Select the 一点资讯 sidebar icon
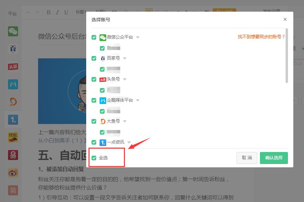The width and height of the screenshot is (304, 202). [x=13, y=119]
